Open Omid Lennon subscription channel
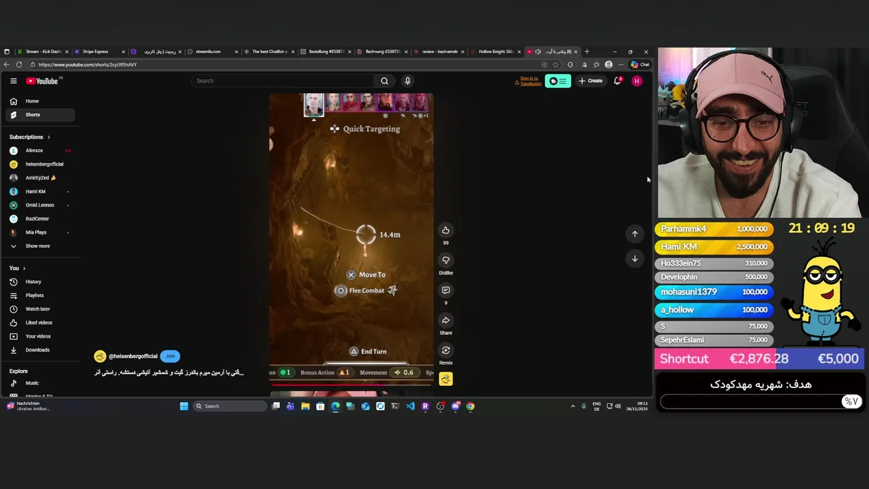This screenshot has width=869, height=489. [x=39, y=205]
